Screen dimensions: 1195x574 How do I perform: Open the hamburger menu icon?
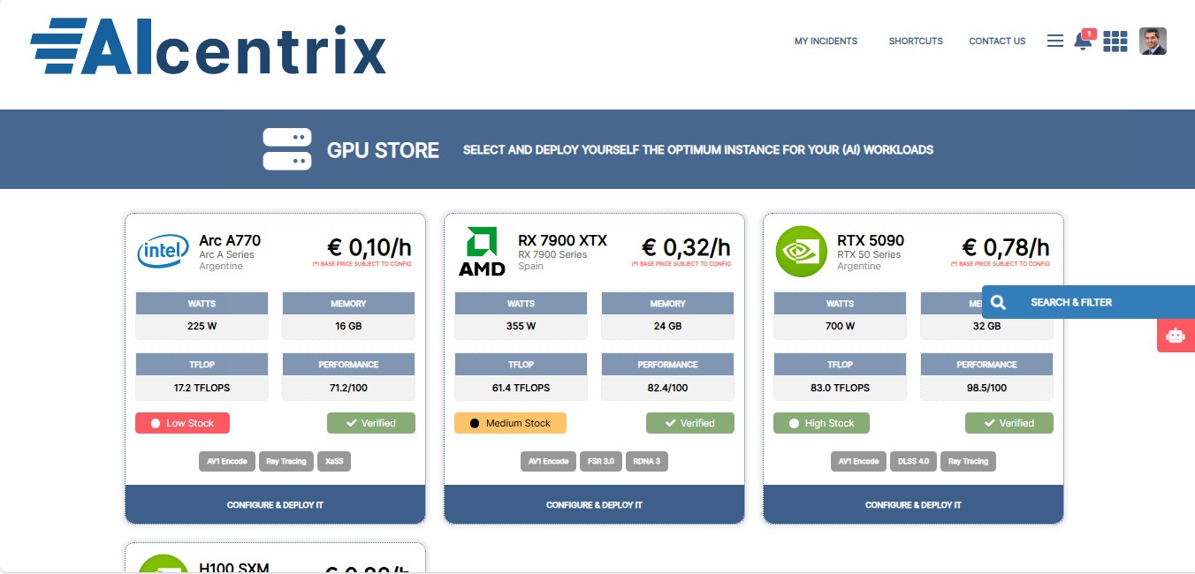click(x=1054, y=41)
